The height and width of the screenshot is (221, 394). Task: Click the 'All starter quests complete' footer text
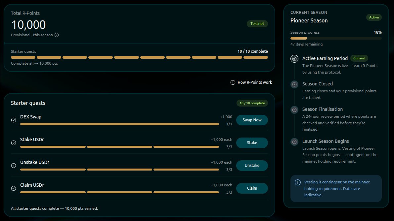click(54, 208)
